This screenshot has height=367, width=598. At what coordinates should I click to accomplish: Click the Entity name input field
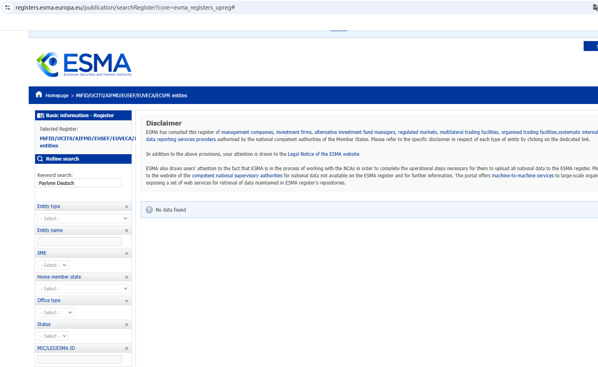click(x=80, y=241)
